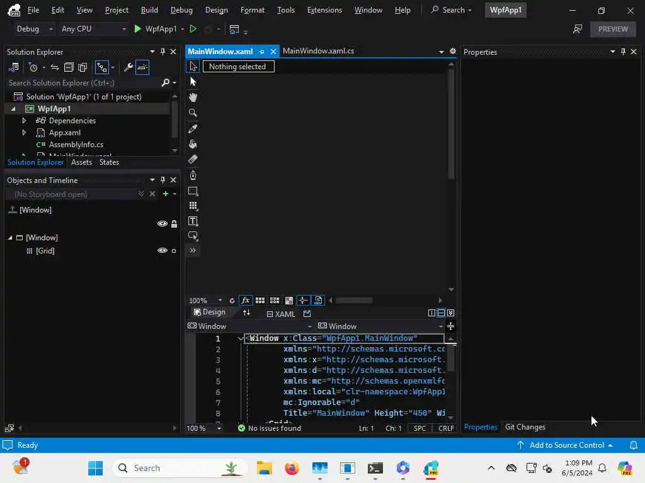
Task: Open the Any CPU platform dropdown
Action: pyautogui.click(x=93, y=29)
